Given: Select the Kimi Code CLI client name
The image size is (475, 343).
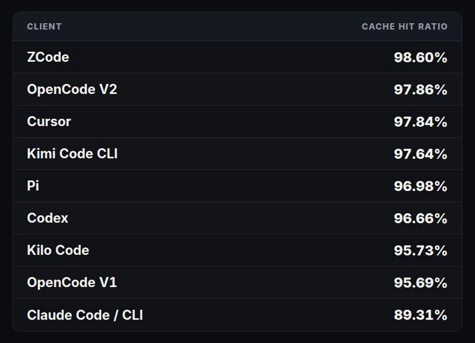Looking at the screenshot, I should click(72, 154).
